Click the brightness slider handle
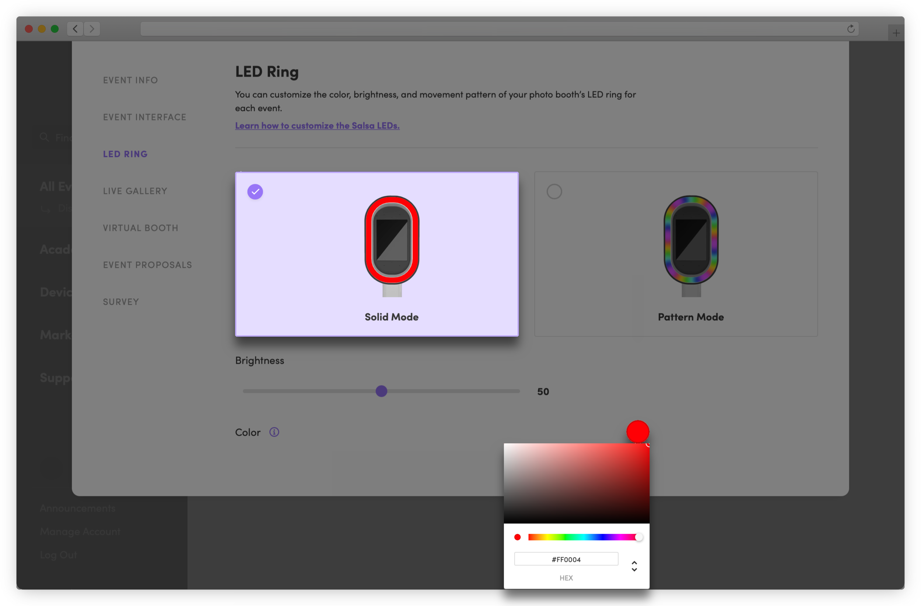The image size is (921, 606). tap(381, 391)
